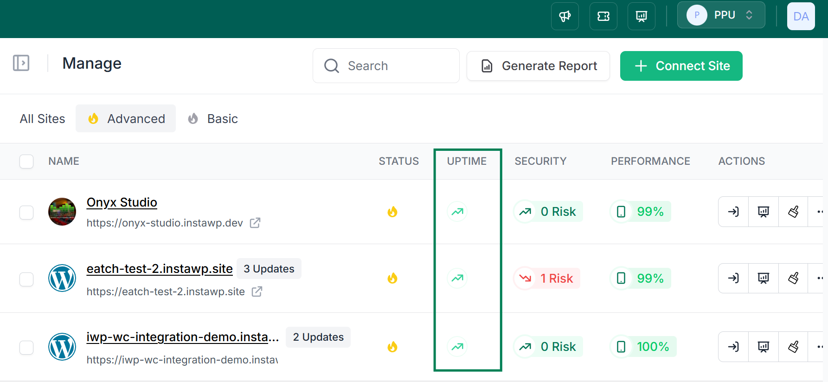Open more actions menu for Onyx Studio row
The width and height of the screenshot is (828, 382).
click(x=819, y=212)
